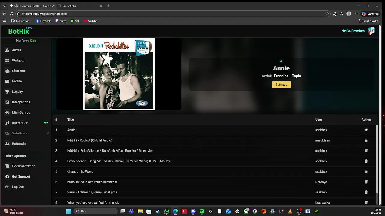
Task: Click user Kusipaska in the queue
Action: [x=322, y=203]
